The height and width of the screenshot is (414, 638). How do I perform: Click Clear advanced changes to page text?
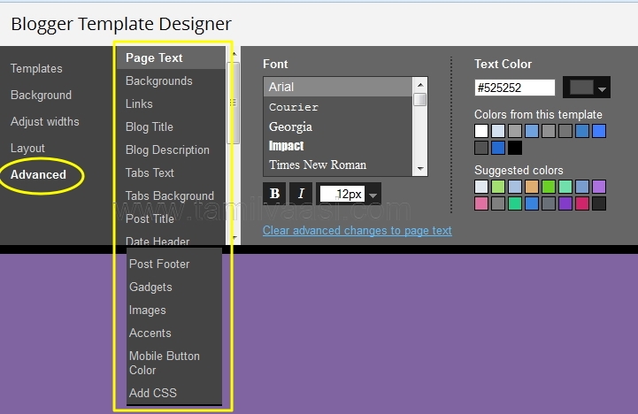[357, 231]
